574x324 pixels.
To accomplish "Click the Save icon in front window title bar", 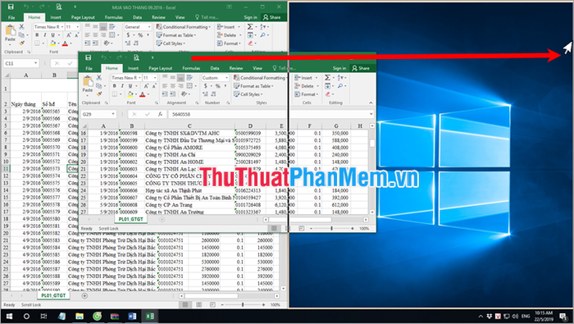I will [89, 57].
